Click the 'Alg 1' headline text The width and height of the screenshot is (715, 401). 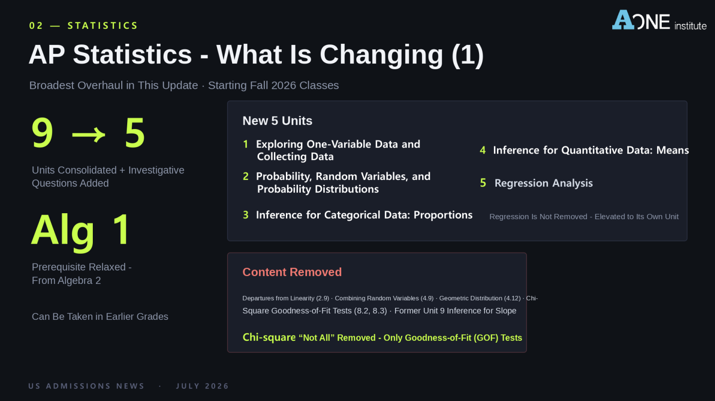[x=81, y=230]
